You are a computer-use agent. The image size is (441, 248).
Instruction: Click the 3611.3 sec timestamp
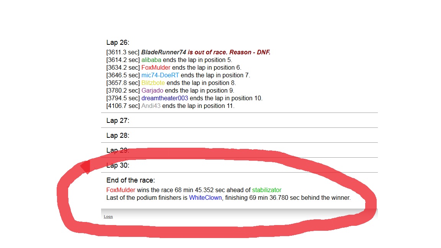pos(123,52)
